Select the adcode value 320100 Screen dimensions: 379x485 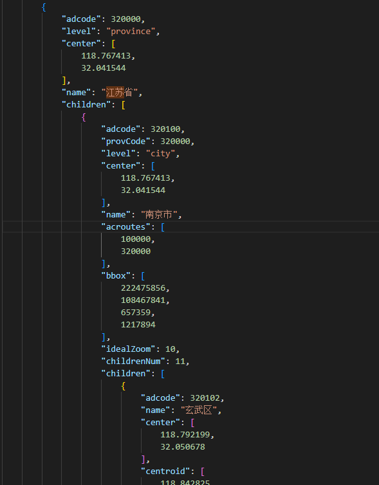click(165, 129)
